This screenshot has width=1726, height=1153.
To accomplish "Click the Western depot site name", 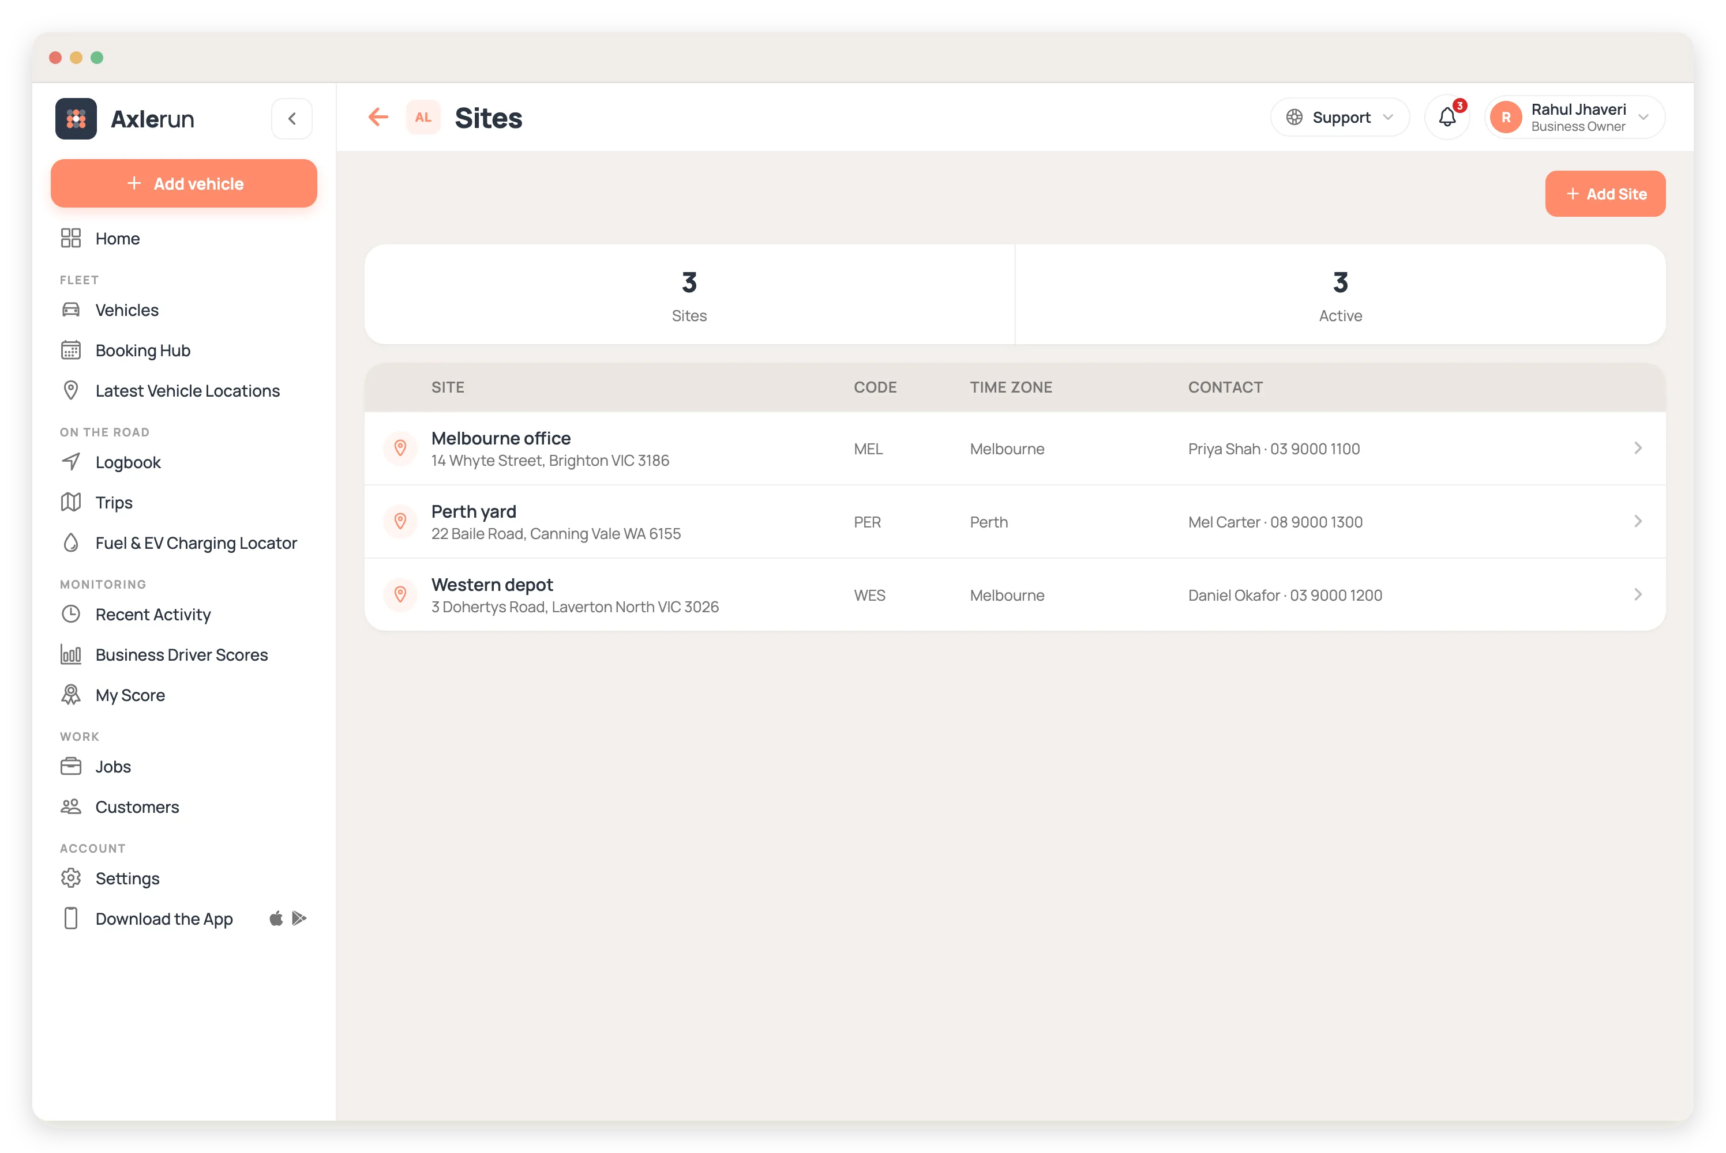I will 492,585.
